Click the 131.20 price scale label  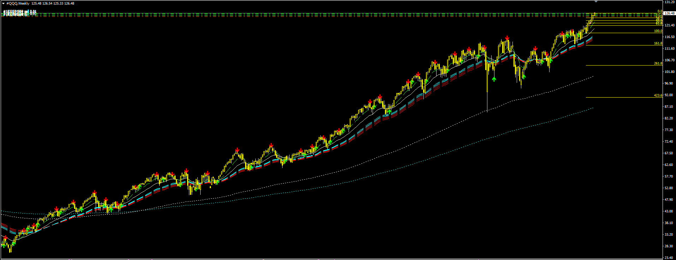[669, 2]
